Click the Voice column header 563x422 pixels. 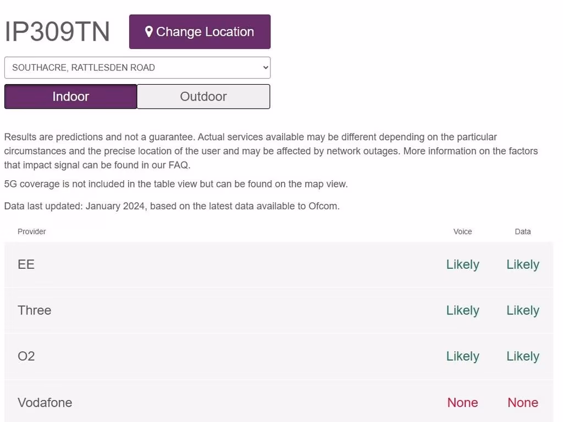[x=462, y=231]
